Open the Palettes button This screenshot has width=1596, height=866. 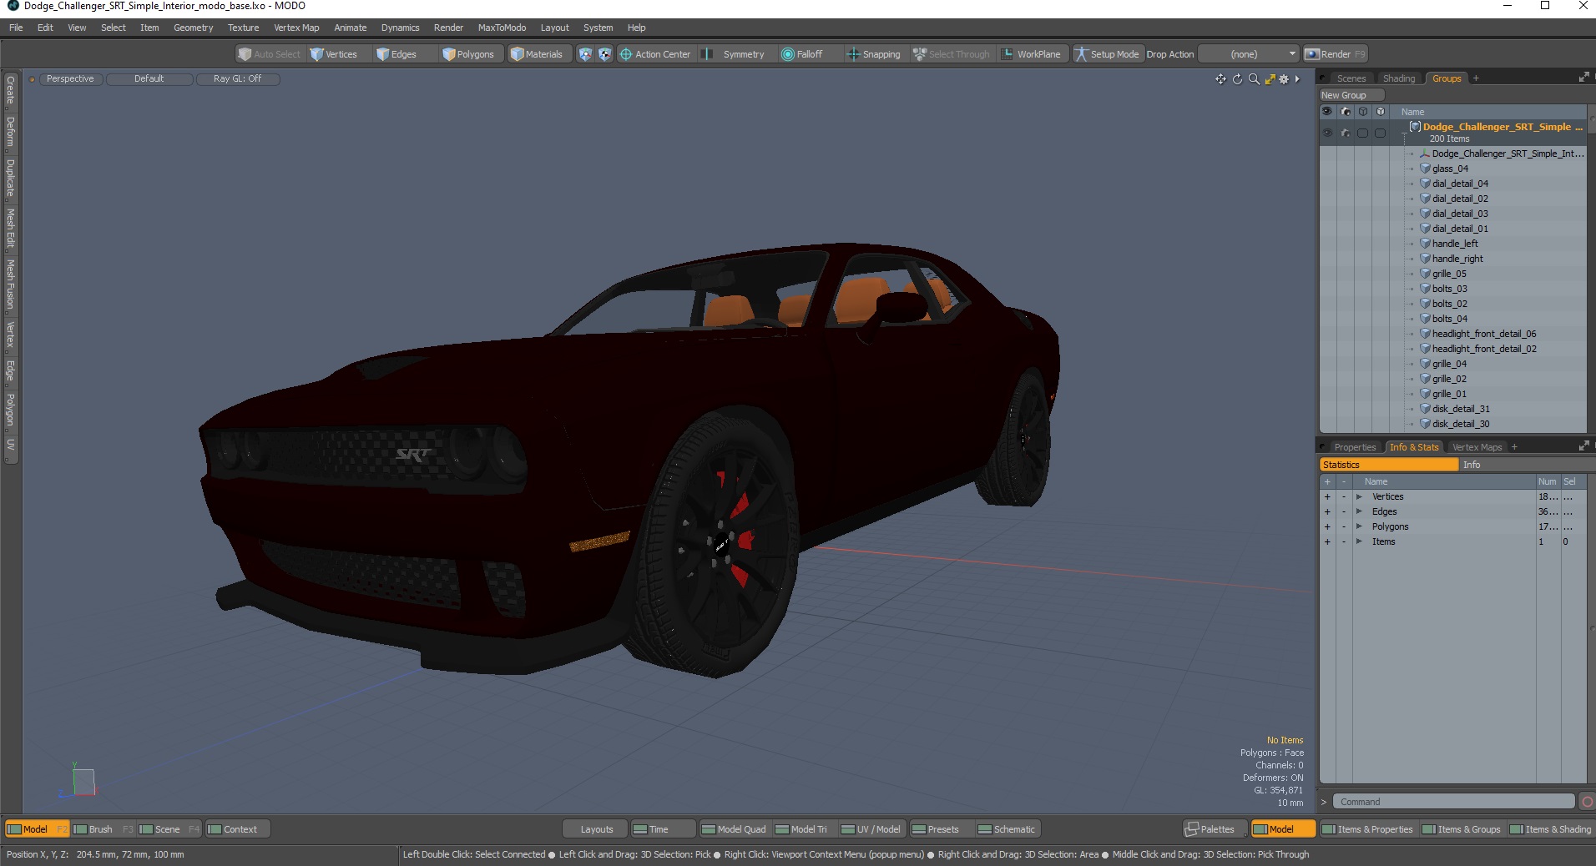[1216, 829]
